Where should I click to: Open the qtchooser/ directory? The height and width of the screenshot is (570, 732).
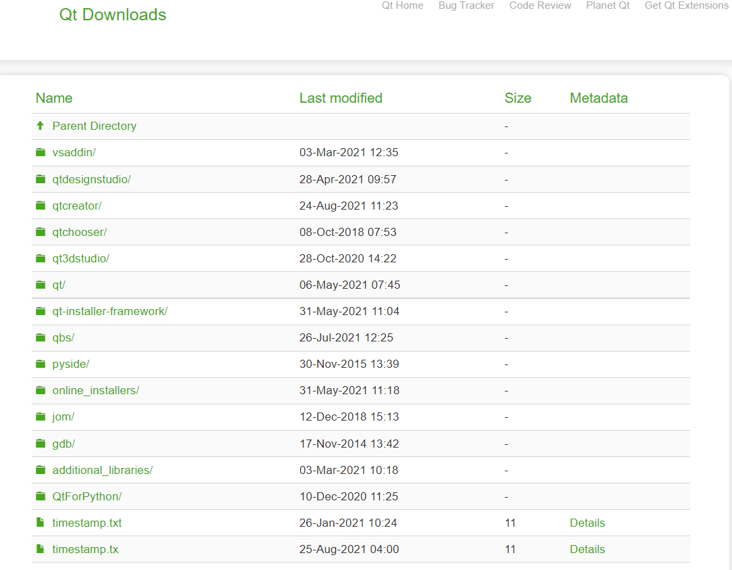click(79, 232)
